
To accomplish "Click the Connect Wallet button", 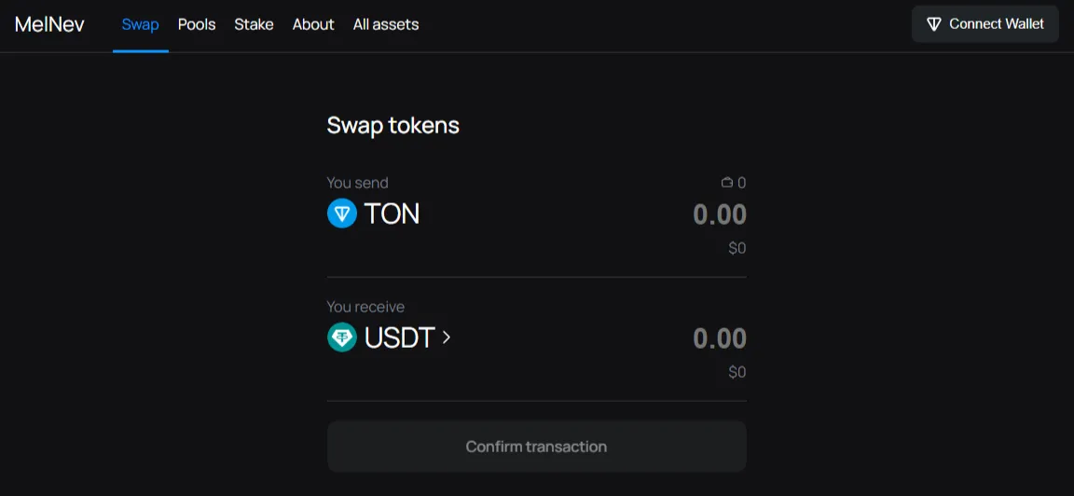I will [x=984, y=24].
